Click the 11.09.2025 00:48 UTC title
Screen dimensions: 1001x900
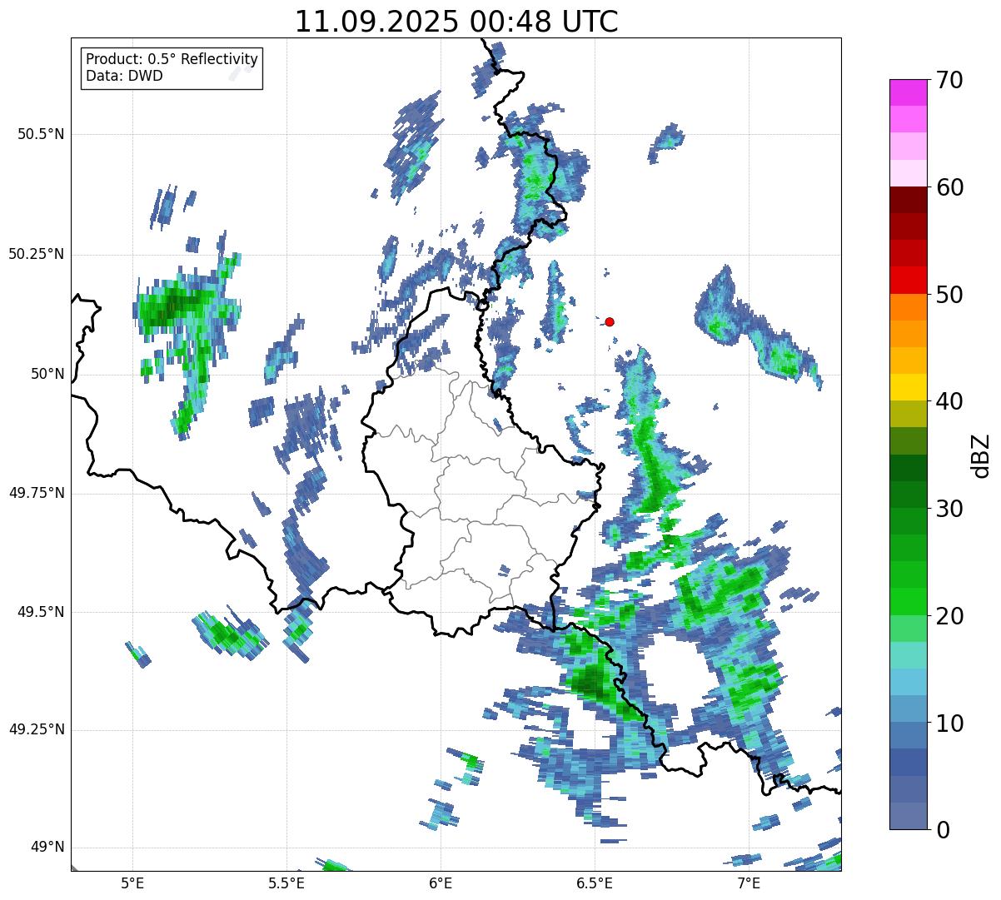pyautogui.click(x=456, y=22)
